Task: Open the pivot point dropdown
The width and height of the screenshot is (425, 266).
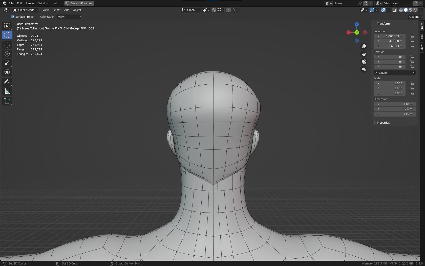Action: click(x=206, y=10)
